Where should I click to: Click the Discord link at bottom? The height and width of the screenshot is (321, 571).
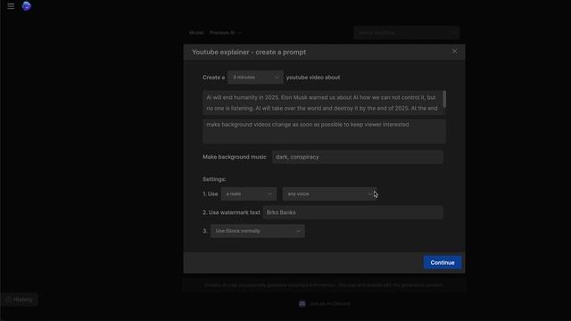point(329,303)
